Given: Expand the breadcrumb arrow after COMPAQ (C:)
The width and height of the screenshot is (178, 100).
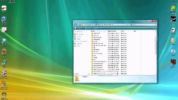Looking at the screenshot, I should tap(103, 24).
